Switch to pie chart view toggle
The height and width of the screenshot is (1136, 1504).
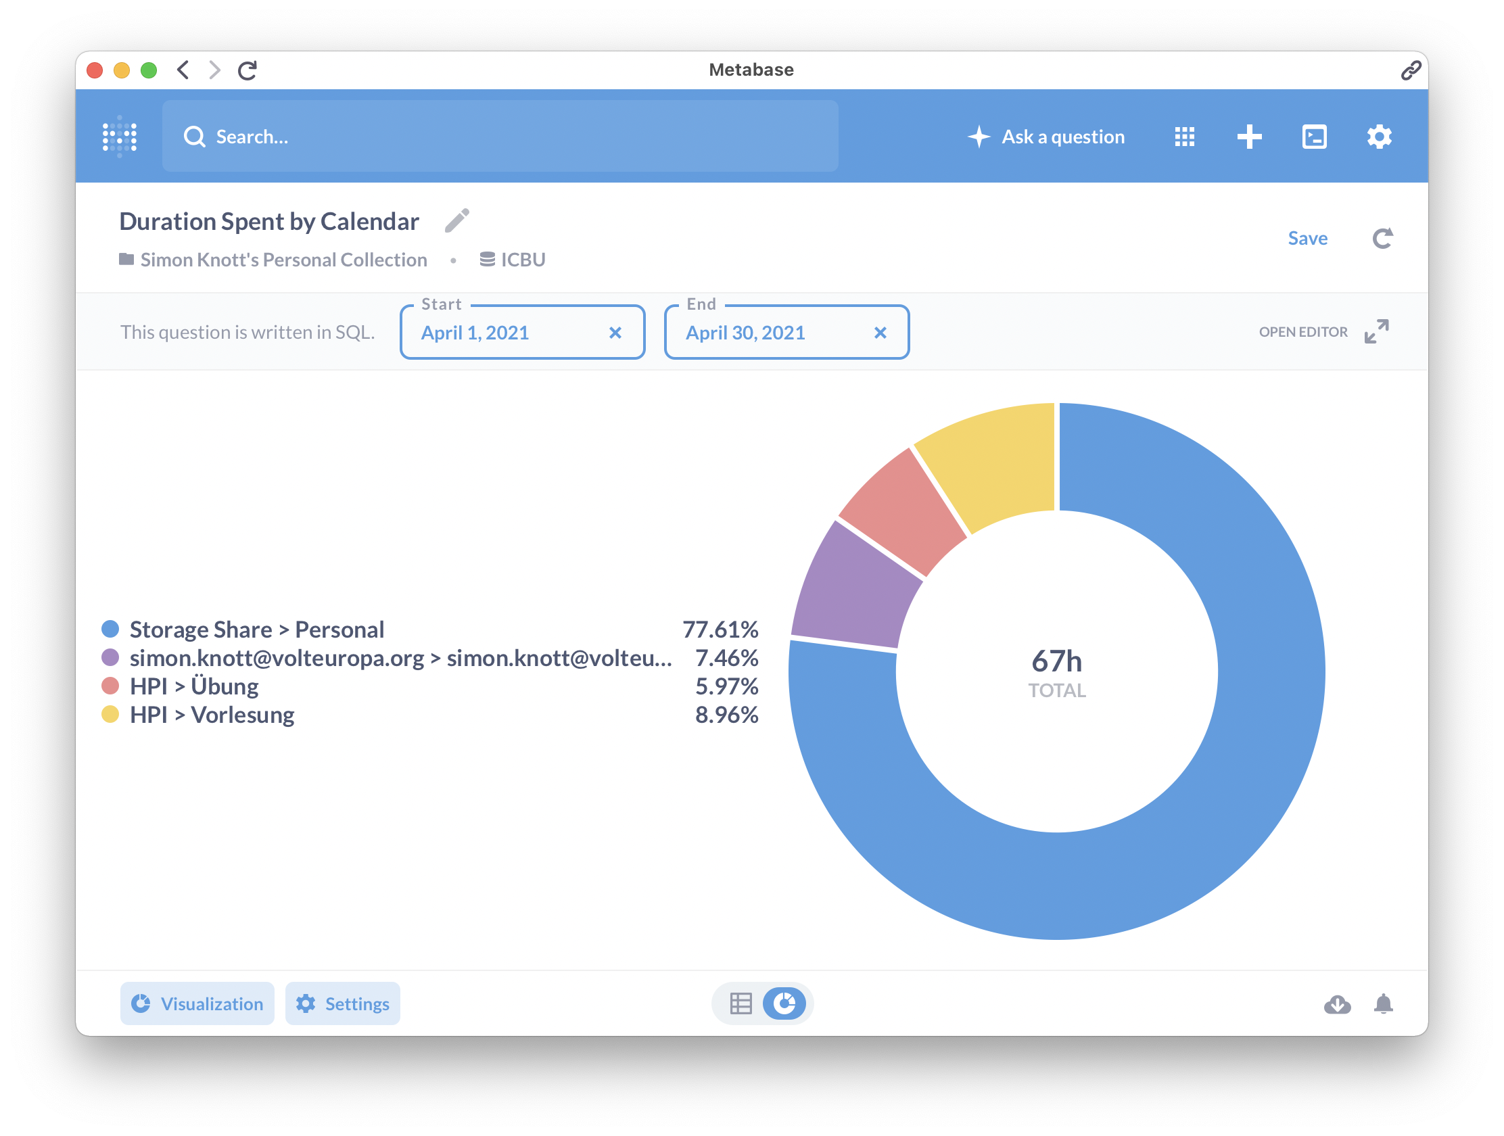784,1003
